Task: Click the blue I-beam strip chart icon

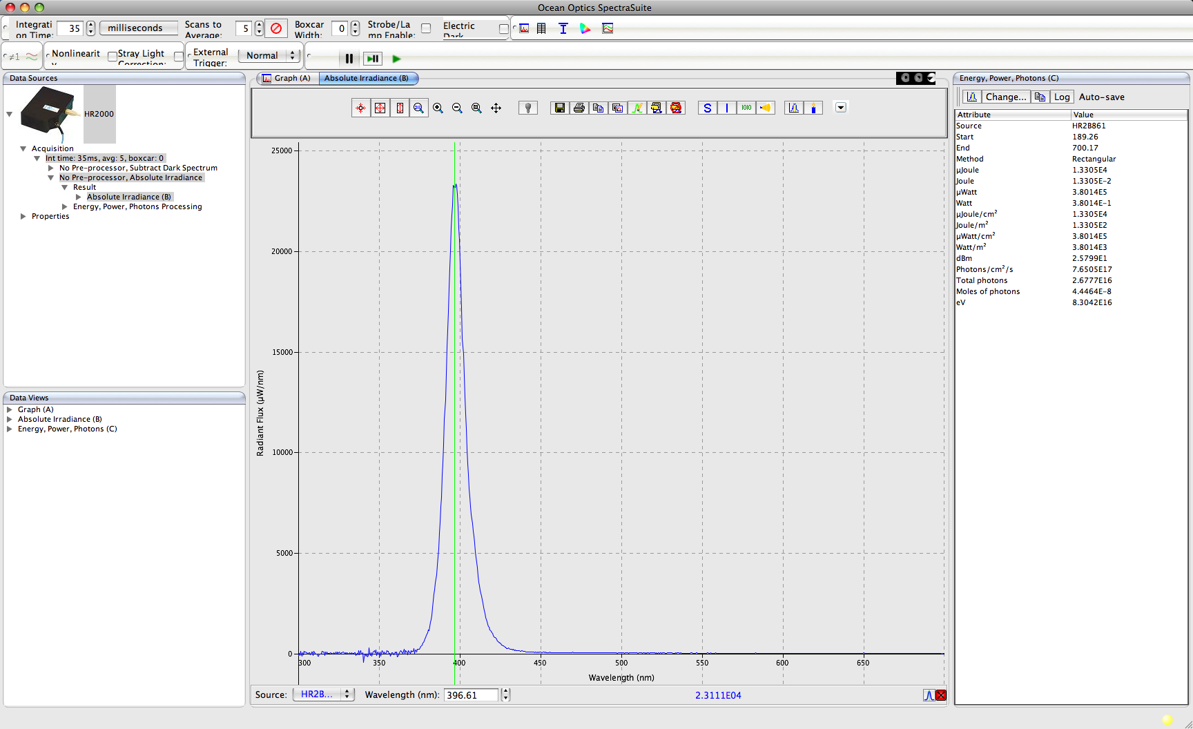Action: pos(563,28)
